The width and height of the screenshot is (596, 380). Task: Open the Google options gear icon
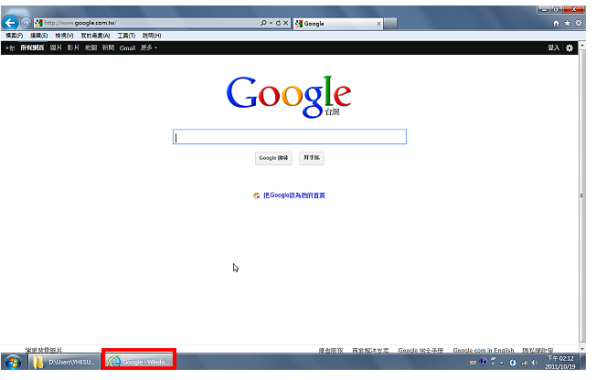tap(569, 47)
